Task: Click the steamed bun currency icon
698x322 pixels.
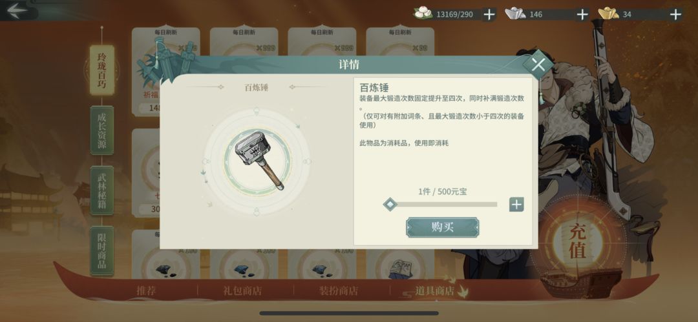Action: tap(423, 14)
